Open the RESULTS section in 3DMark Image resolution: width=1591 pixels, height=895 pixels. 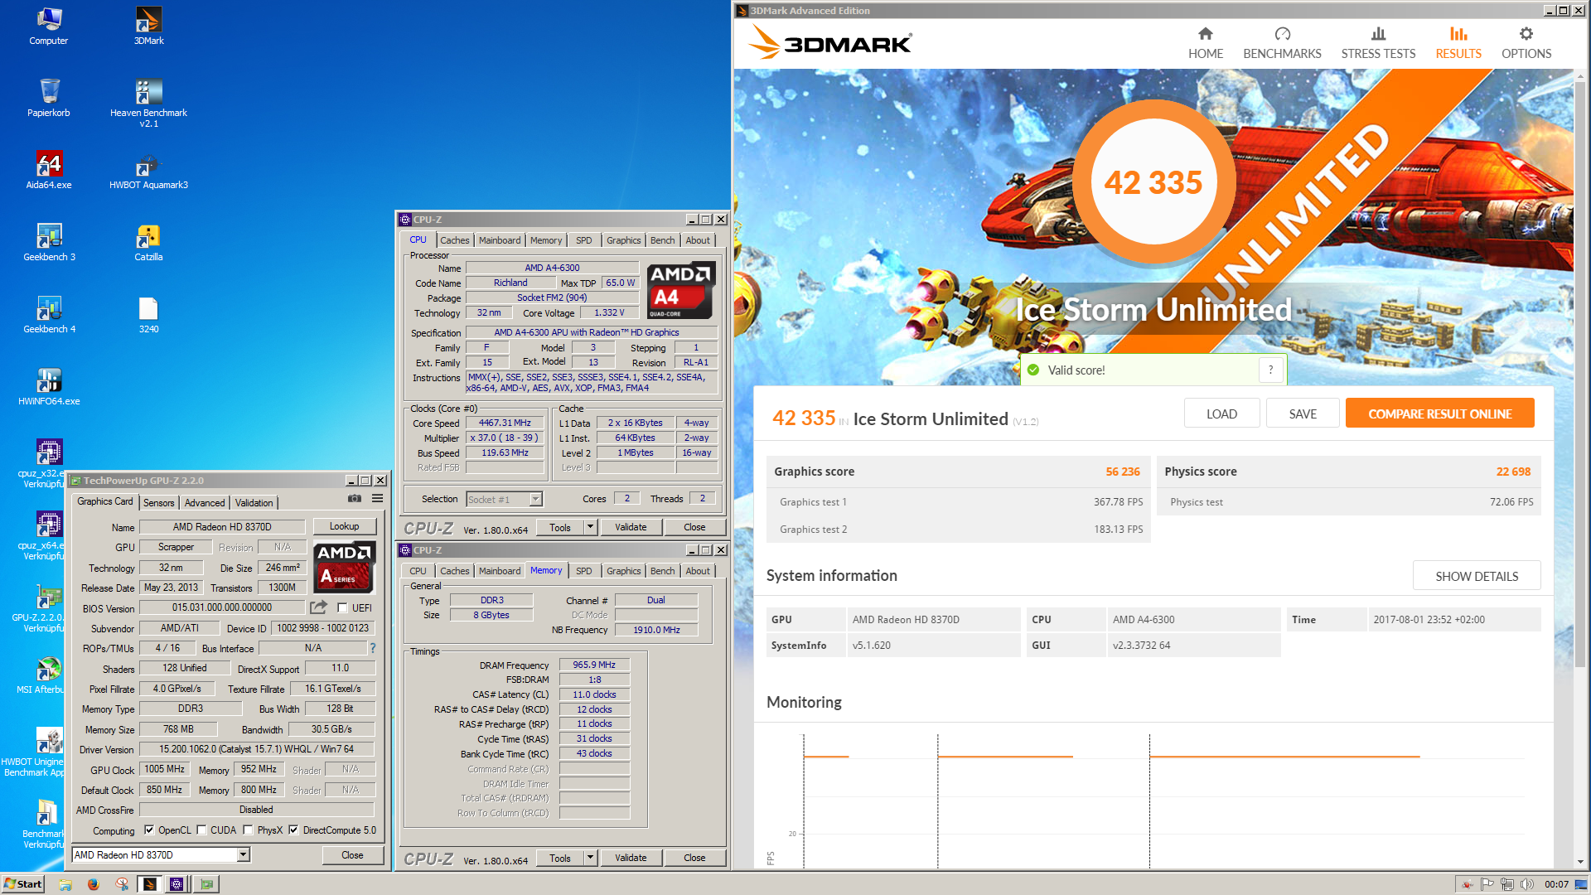coord(1458,43)
